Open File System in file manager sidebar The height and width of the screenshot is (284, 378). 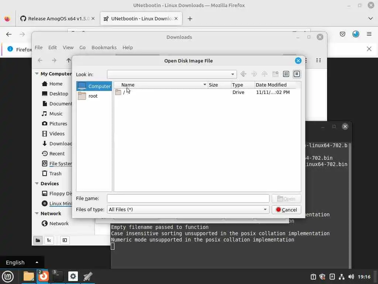pyautogui.click(x=56, y=163)
